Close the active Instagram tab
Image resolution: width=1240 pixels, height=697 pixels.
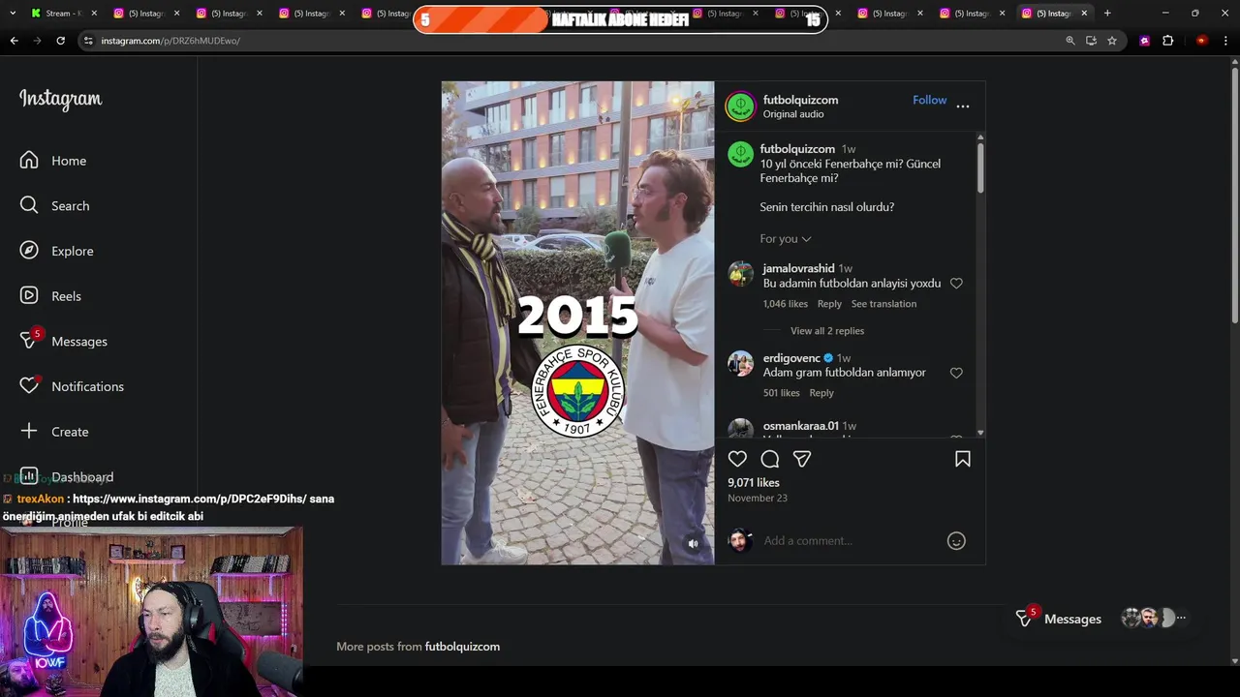[1084, 14]
